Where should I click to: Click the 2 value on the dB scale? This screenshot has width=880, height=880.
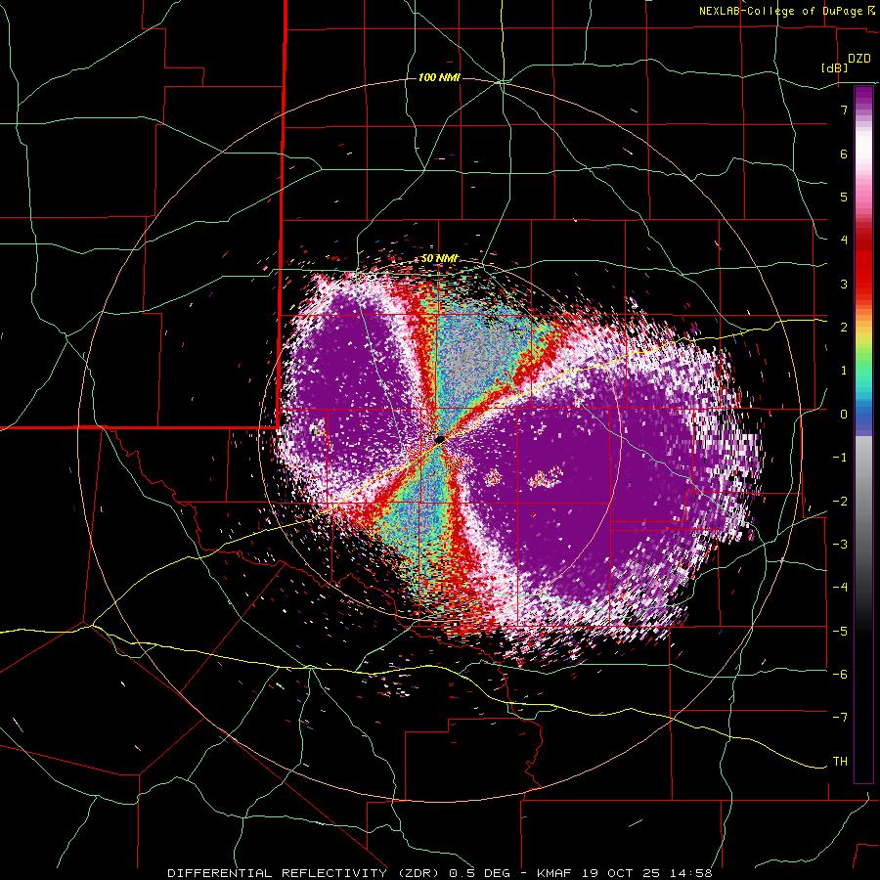coord(844,328)
